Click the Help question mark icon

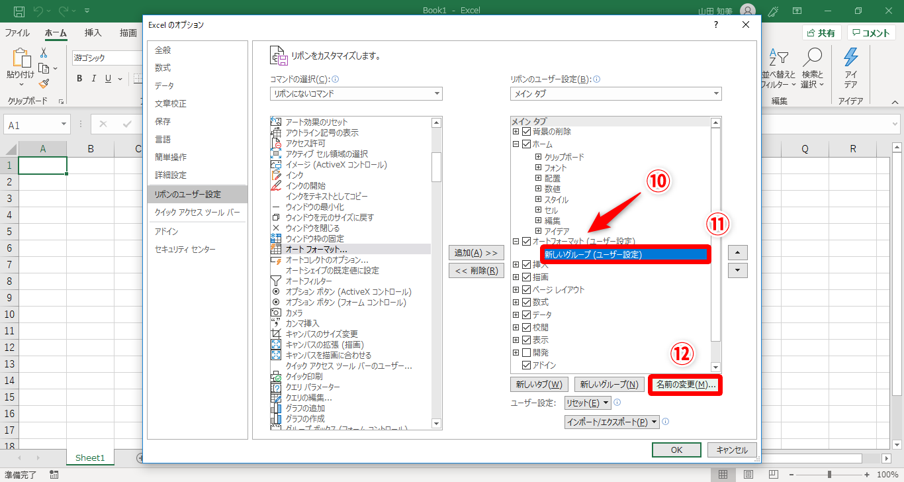click(715, 25)
